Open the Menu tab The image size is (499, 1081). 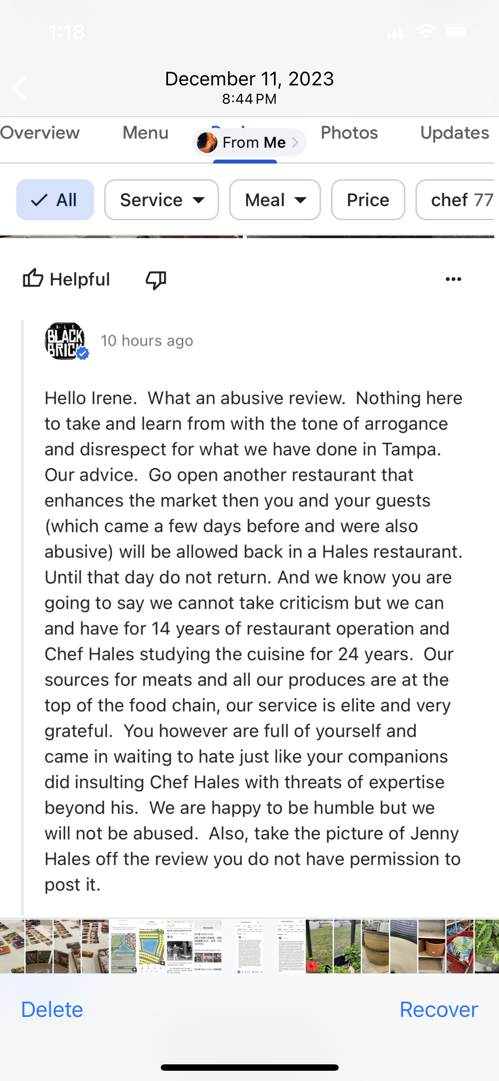click(145, 133)
